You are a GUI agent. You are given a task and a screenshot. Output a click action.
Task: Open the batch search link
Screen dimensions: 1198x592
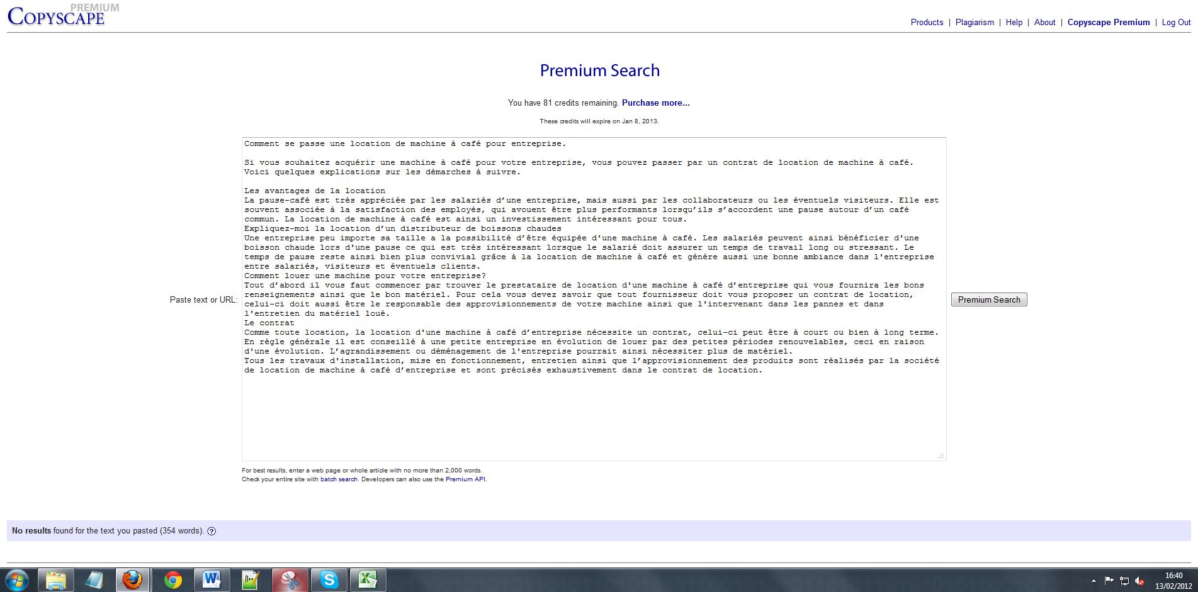[x=339, y=479]
